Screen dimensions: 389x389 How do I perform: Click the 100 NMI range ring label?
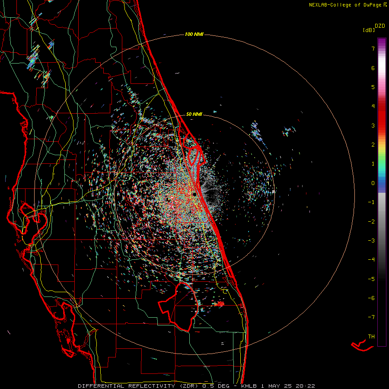click(x=194, y=34)
